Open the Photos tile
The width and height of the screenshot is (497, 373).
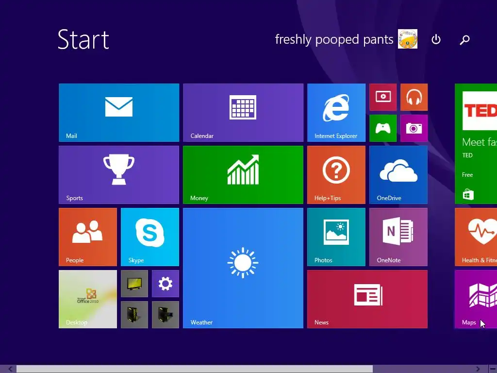[336, 237]
